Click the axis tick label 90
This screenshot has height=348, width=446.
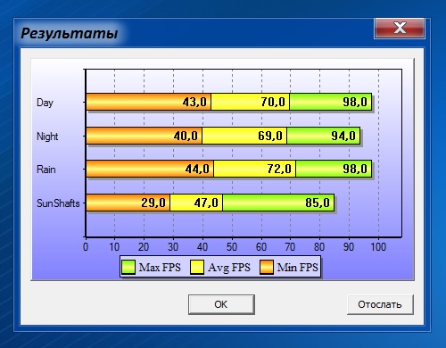pyautogui.click(x=349, y=247)
